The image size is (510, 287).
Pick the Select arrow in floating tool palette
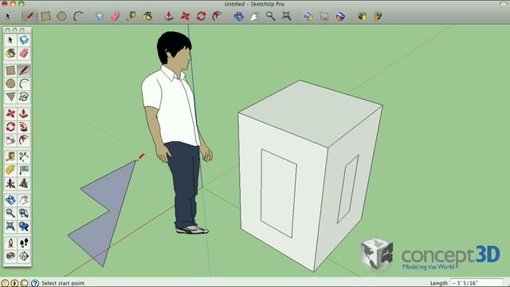click(x=10, y=40)
